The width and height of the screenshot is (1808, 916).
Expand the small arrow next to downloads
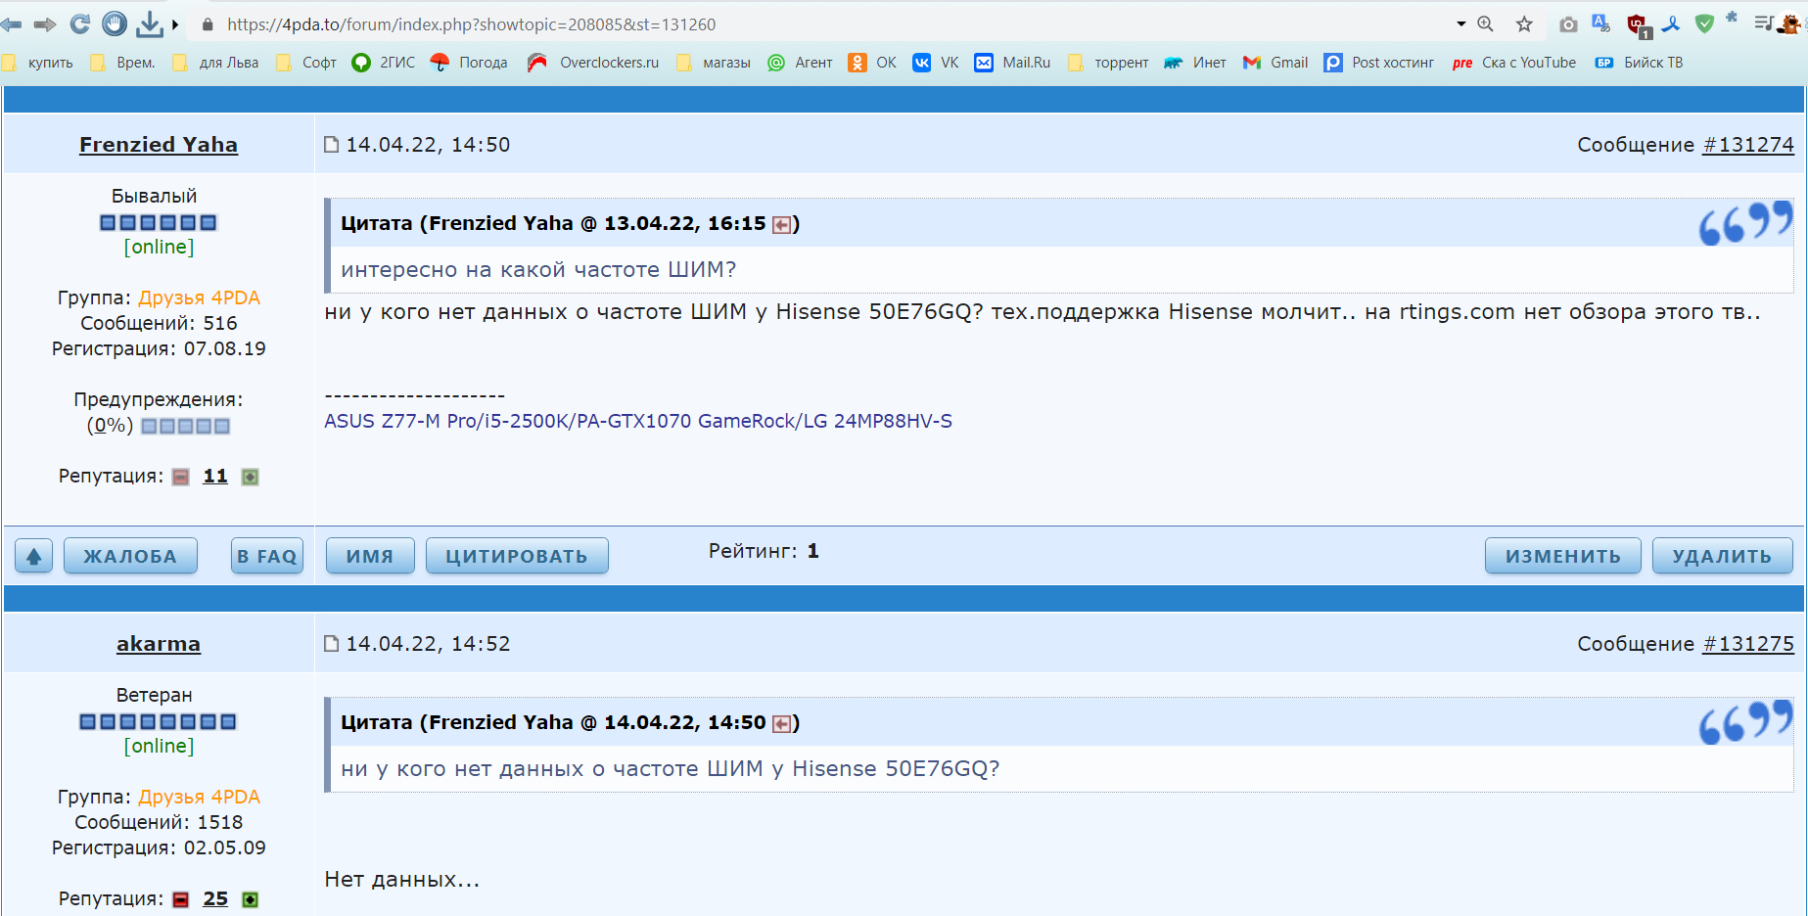click(x=175, y=24)
